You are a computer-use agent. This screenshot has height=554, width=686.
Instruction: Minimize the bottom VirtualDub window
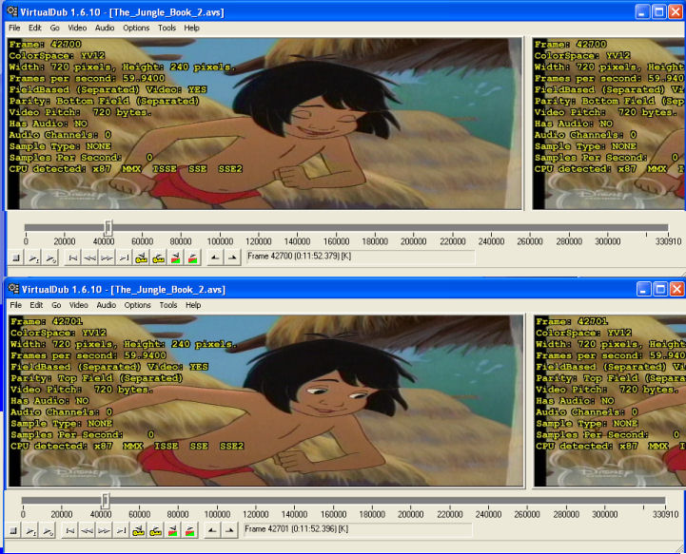(643, 289)
